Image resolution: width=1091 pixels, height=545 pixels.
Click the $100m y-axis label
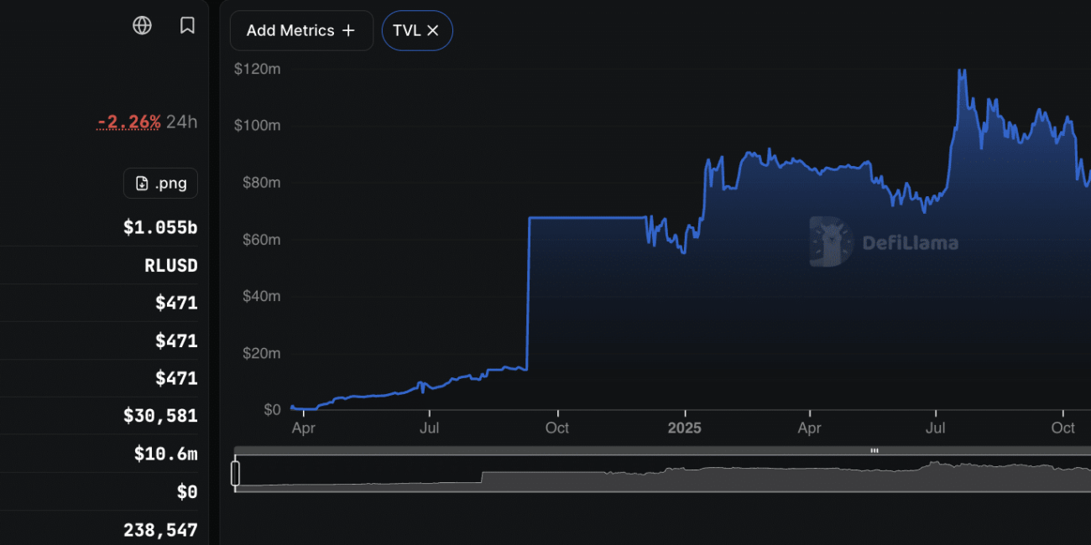coord(257,126)
